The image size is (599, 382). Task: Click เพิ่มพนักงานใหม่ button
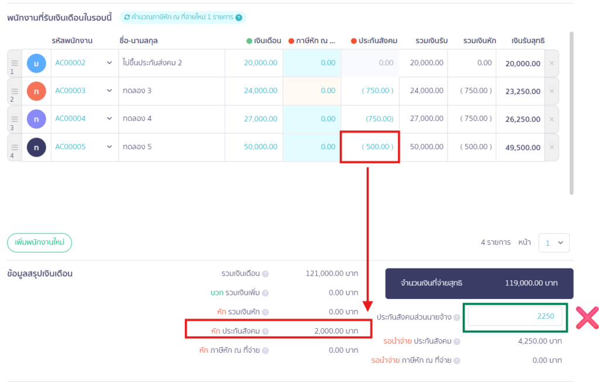(x=39, y=243)
